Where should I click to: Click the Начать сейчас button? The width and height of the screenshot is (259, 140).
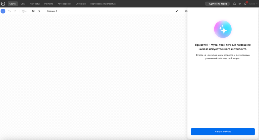coord(223,132)
